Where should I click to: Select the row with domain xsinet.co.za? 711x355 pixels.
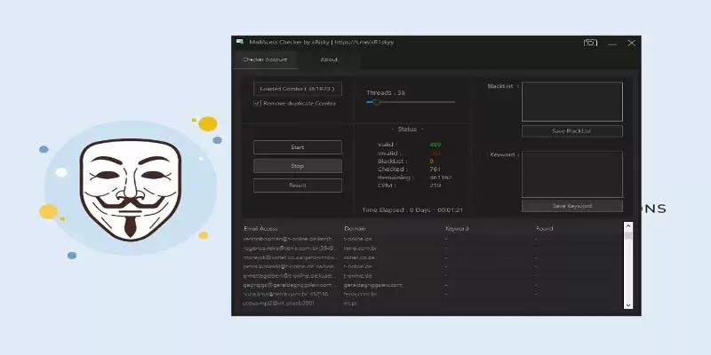pyautogui.click(x=433, y=257)
